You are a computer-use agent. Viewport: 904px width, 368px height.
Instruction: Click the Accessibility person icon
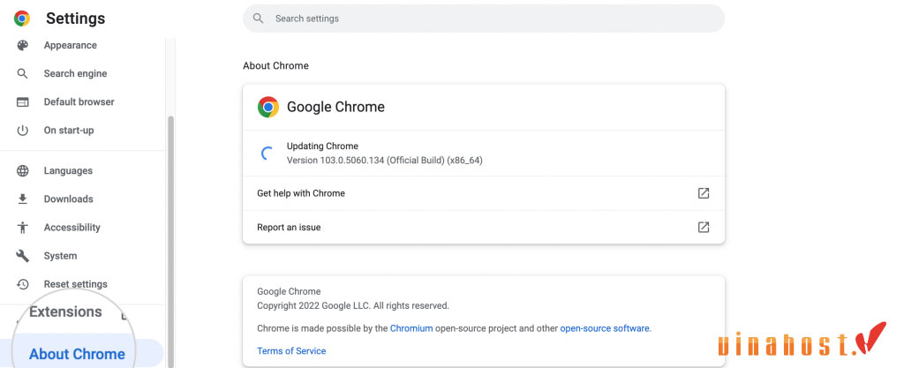click(x=22, y=228)
